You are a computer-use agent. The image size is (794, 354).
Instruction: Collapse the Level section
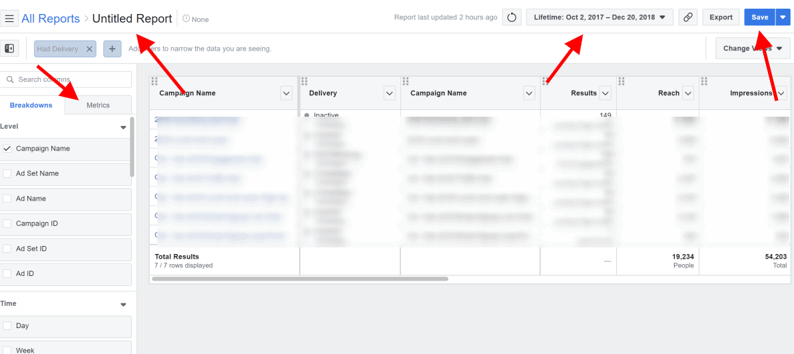click(x=123, y=127)
